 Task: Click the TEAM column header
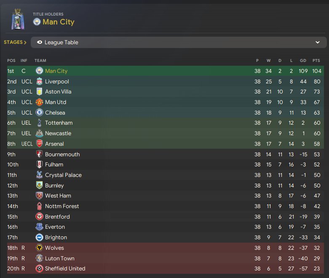pyautogui.click(x=40, y=60)
